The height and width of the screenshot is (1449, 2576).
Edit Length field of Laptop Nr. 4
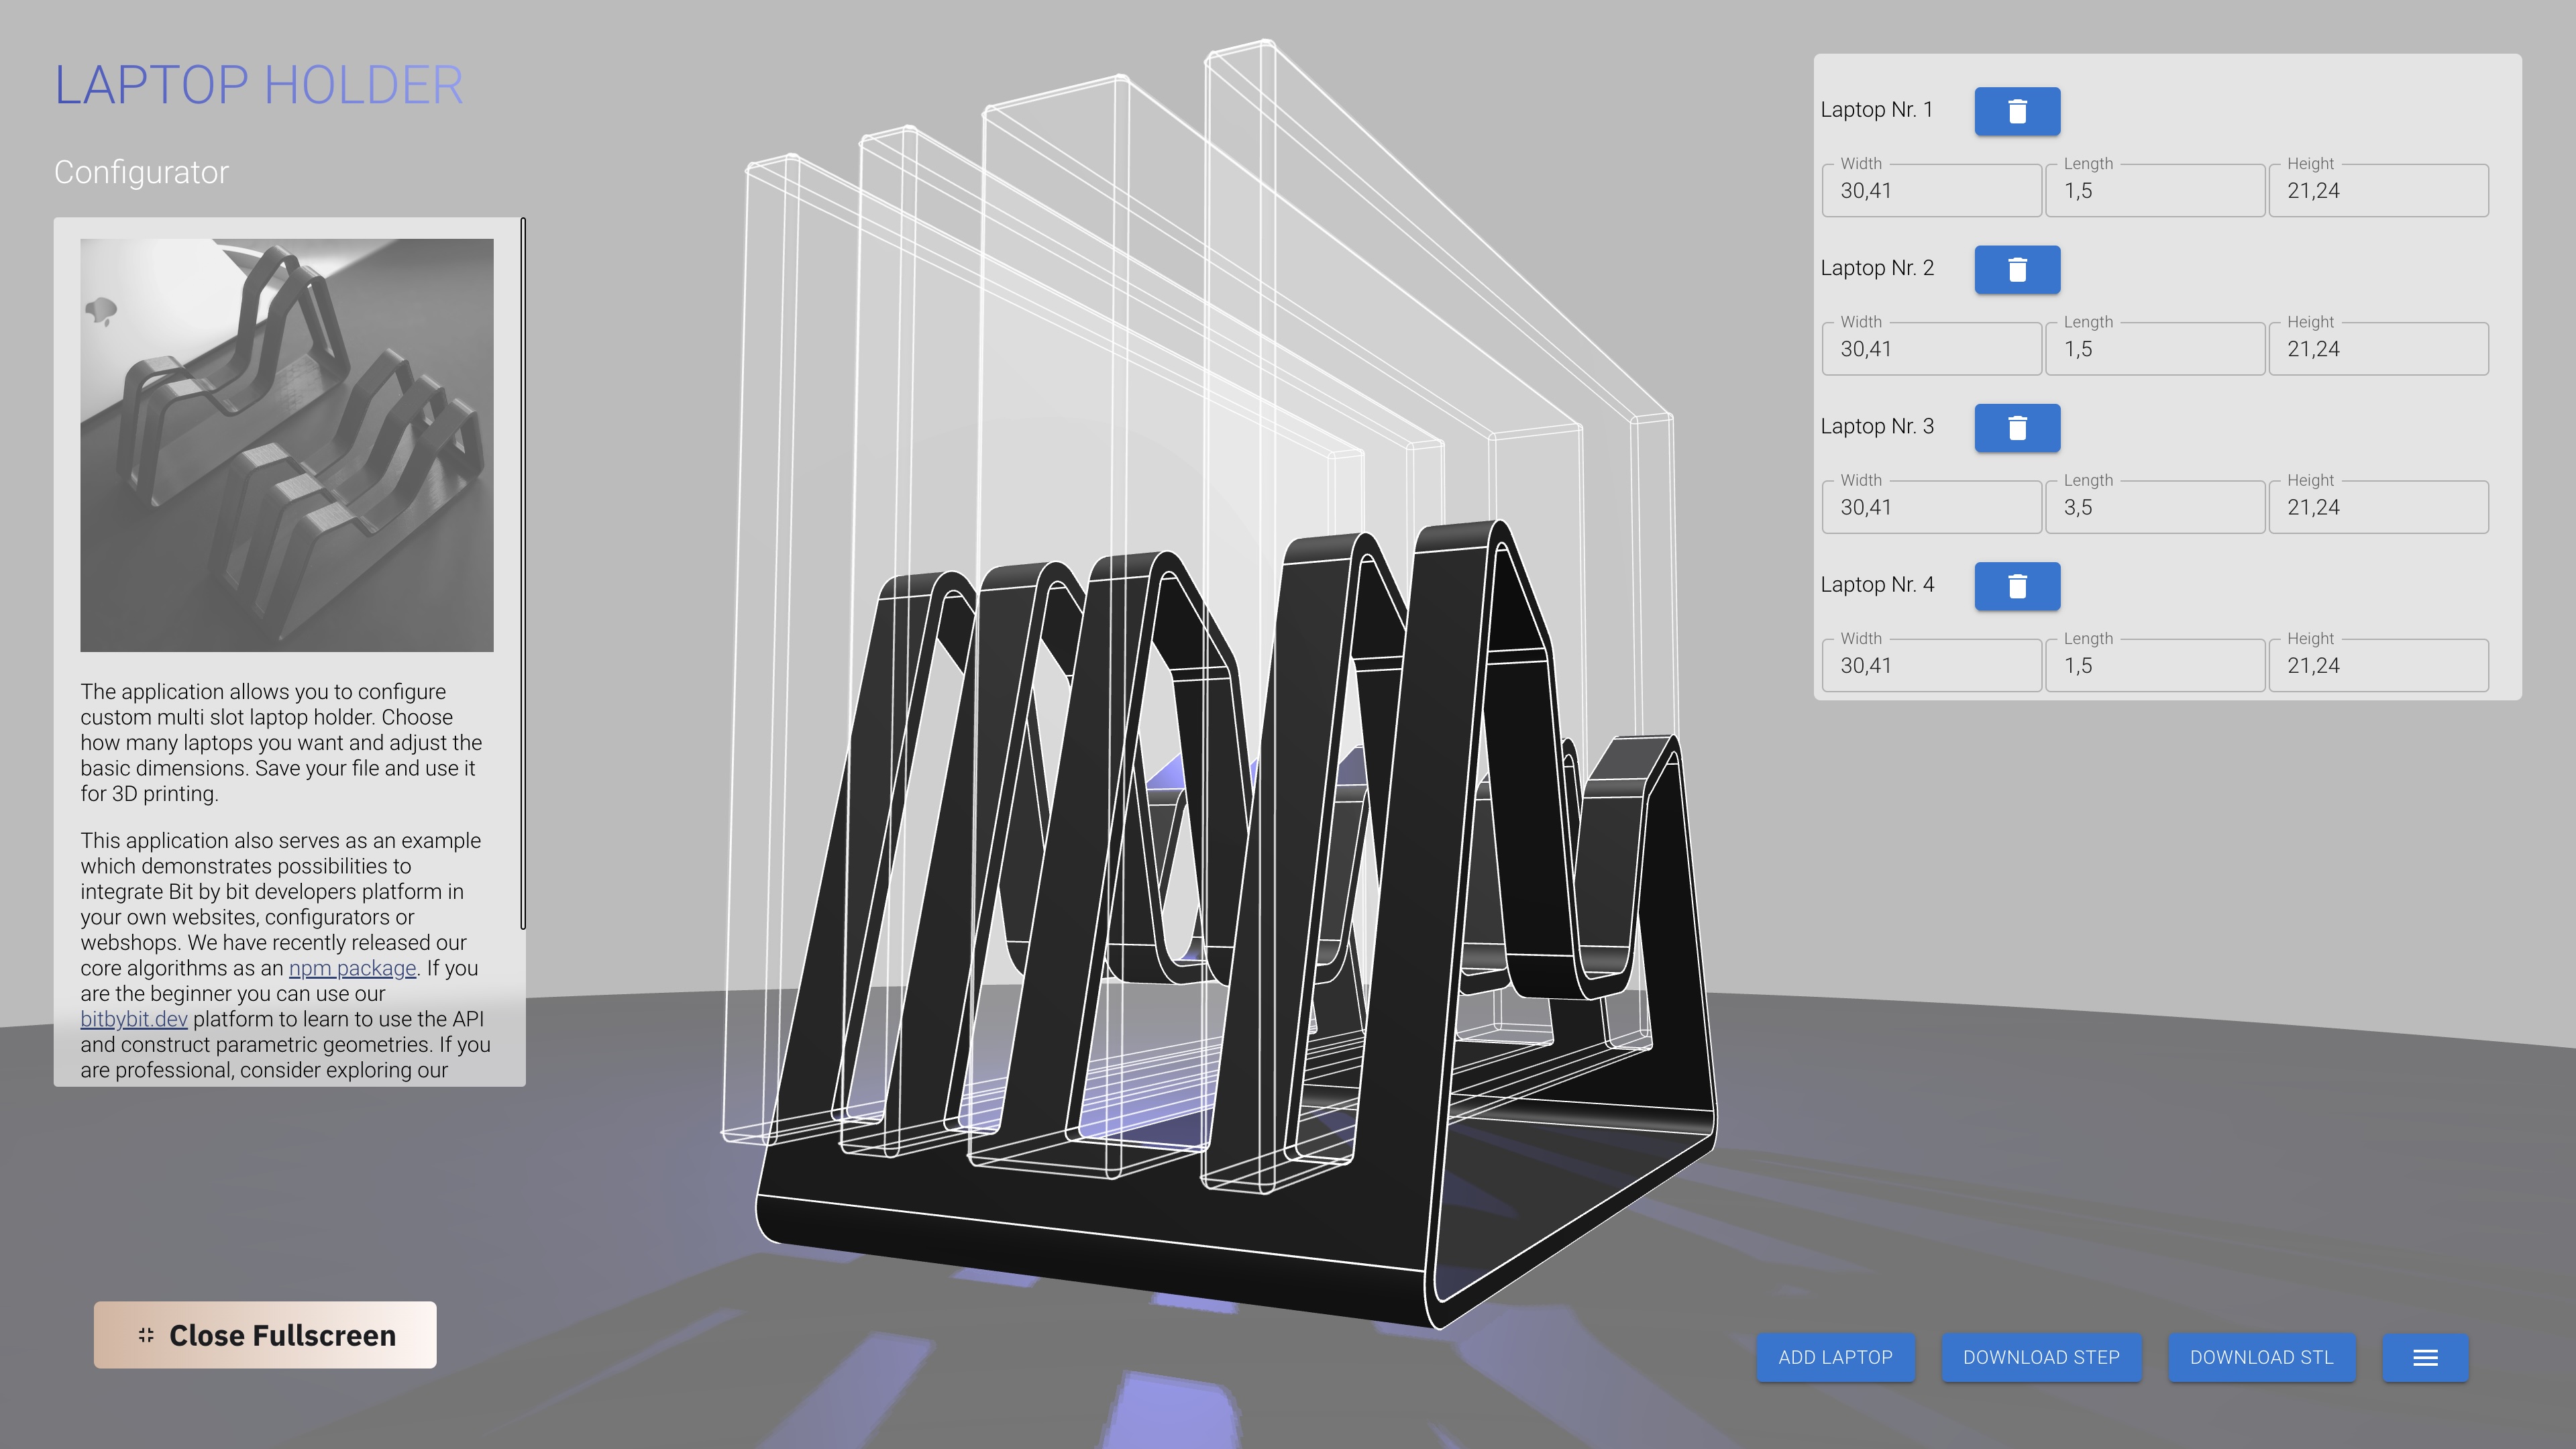click(x=2155, y=665)
